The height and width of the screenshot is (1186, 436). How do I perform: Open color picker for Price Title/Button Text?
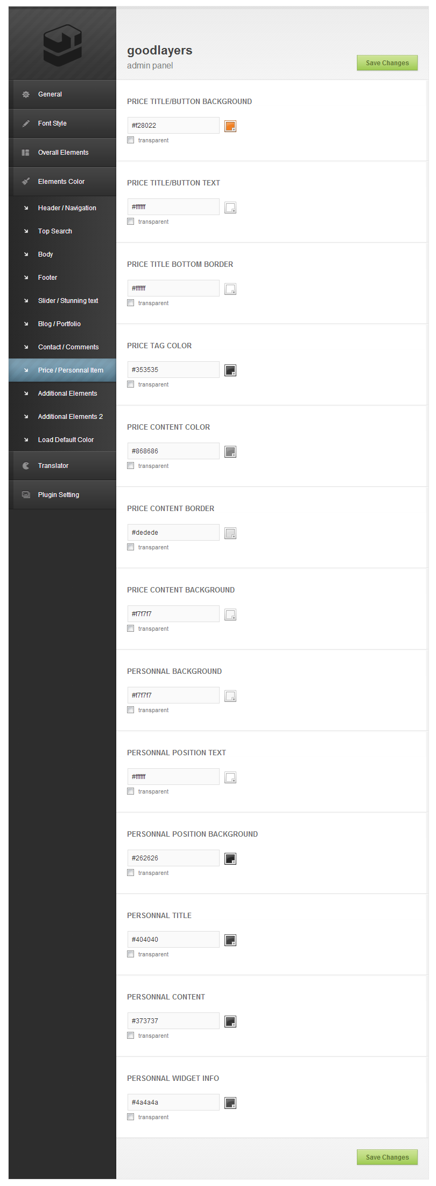click(230, 208)
